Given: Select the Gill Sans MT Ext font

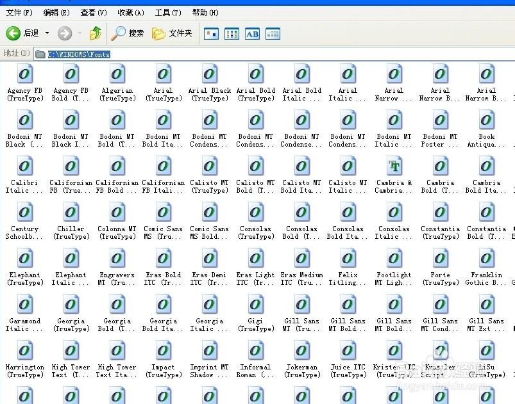Looking at the screenshot, I should click(x=486, y=314).
